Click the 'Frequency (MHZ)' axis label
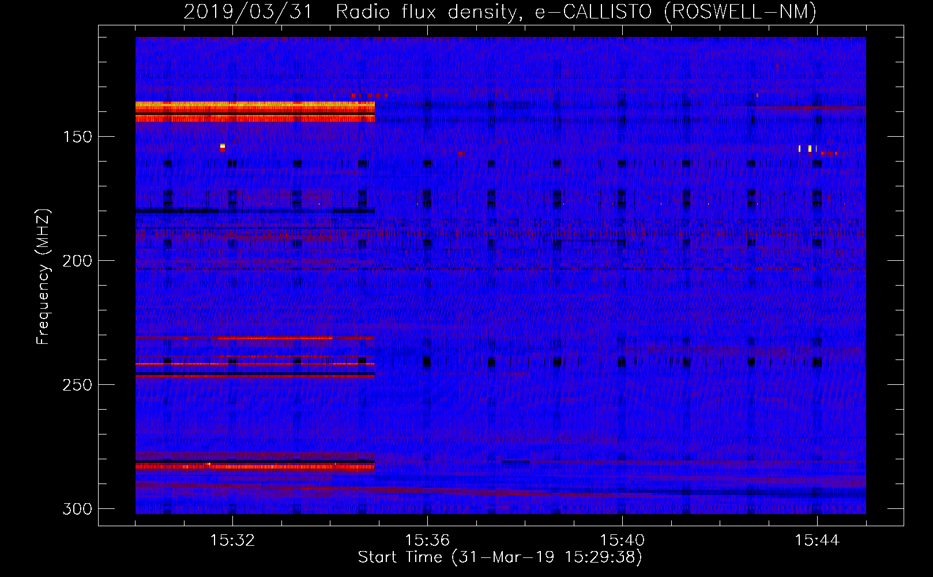The height and width of the screenshot is (577, 933). point(43,277)
